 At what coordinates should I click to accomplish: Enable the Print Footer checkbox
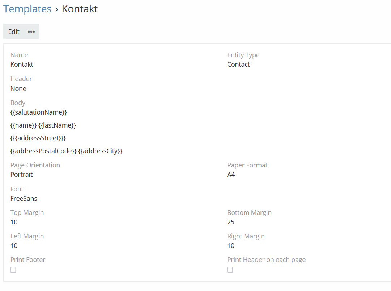[x=13, y=270]
